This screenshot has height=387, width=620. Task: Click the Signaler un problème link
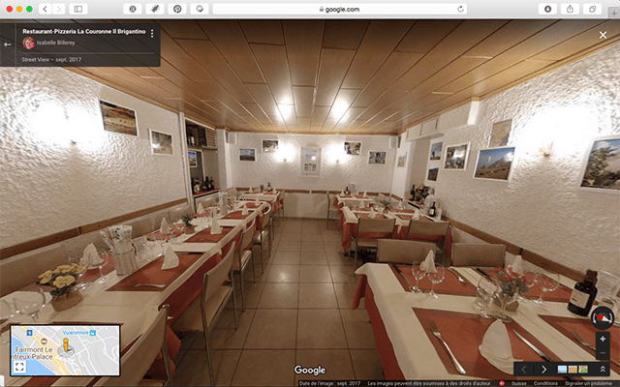590,382
